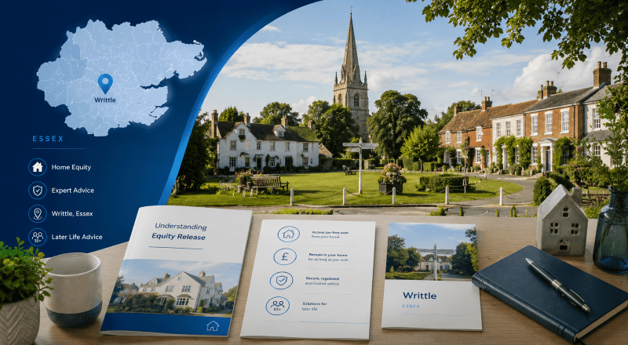Click the Writtle, Essex label in the list

[72, 214]
